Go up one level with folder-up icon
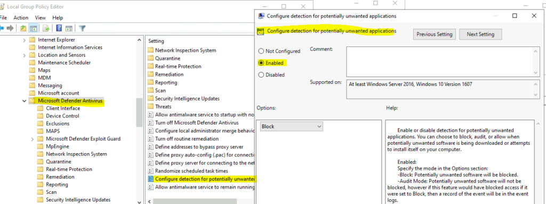This screenshot has width=546, height=204. click(x=23, y=28)
